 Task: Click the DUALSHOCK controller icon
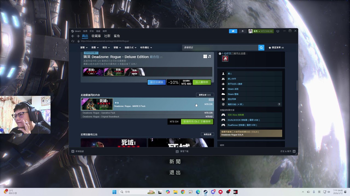click(223, 120)
